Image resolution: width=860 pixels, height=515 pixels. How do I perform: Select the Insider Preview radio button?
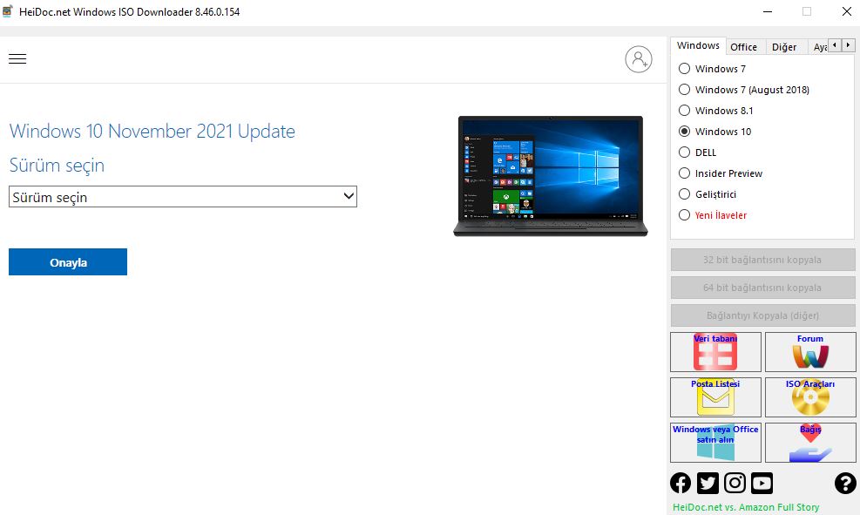point(685,173)
